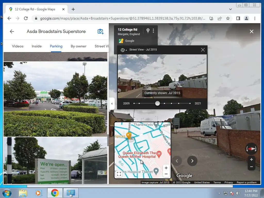Screen dimensions: 264x198
Task: Open the Street View tab
Action: click(102, 46)
